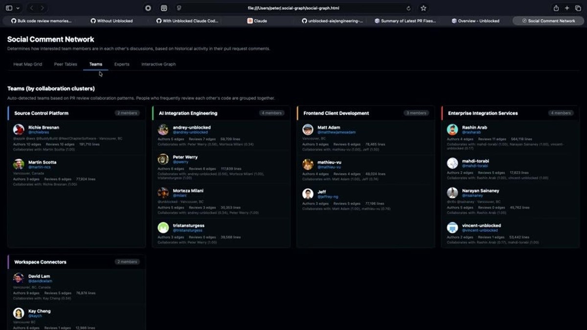Screen dimensions: 587x330
Task: Open the Share icon in the toolbar
Action: pos(556,8)
